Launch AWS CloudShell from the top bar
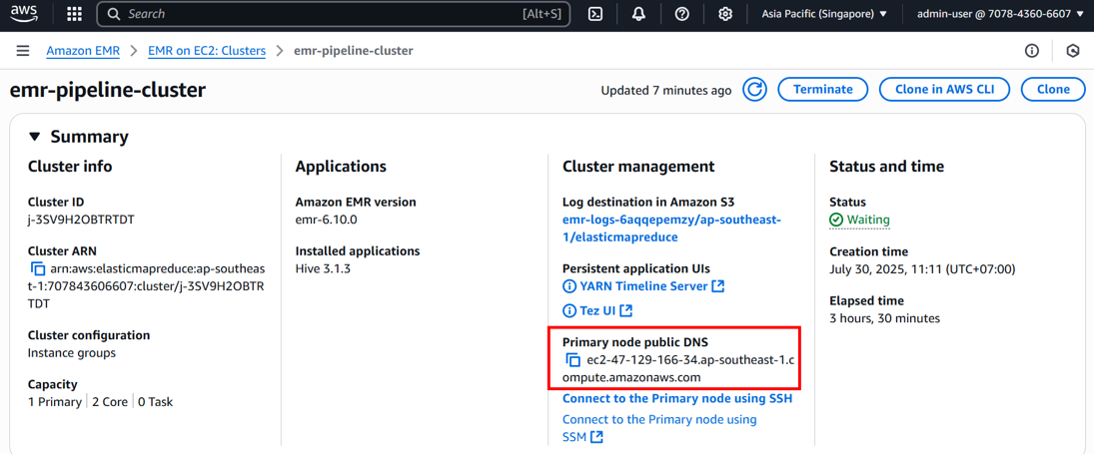Viewport: 1094px width, 454px height. (595, 14)
